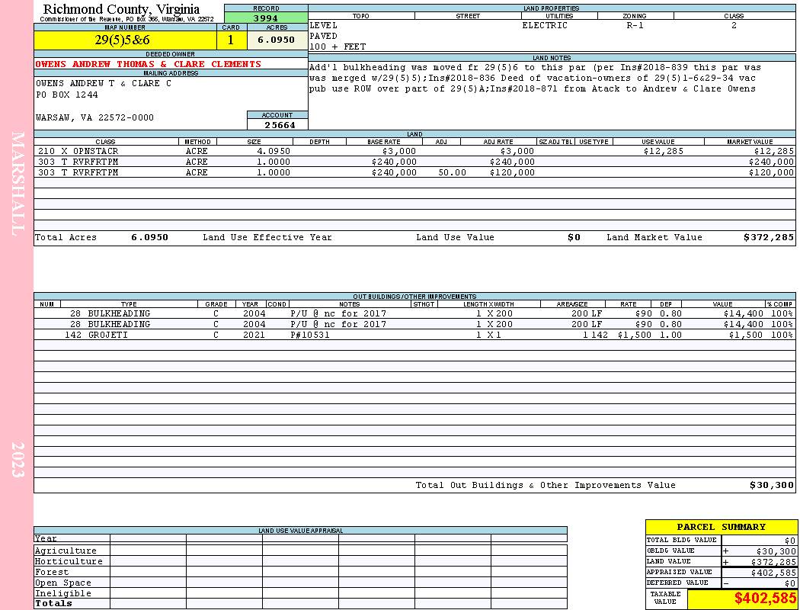Select the $1,500 value for GROJETI

pyautogui.click(x=745, y=335)
